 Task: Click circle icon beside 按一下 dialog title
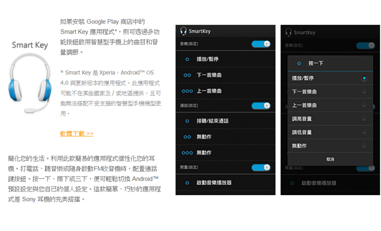299,64
